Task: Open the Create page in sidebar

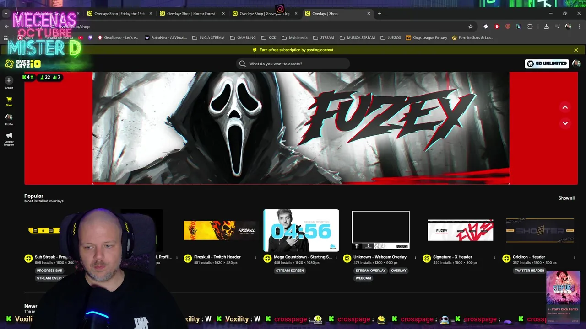Action: click(x=9, y=83)
